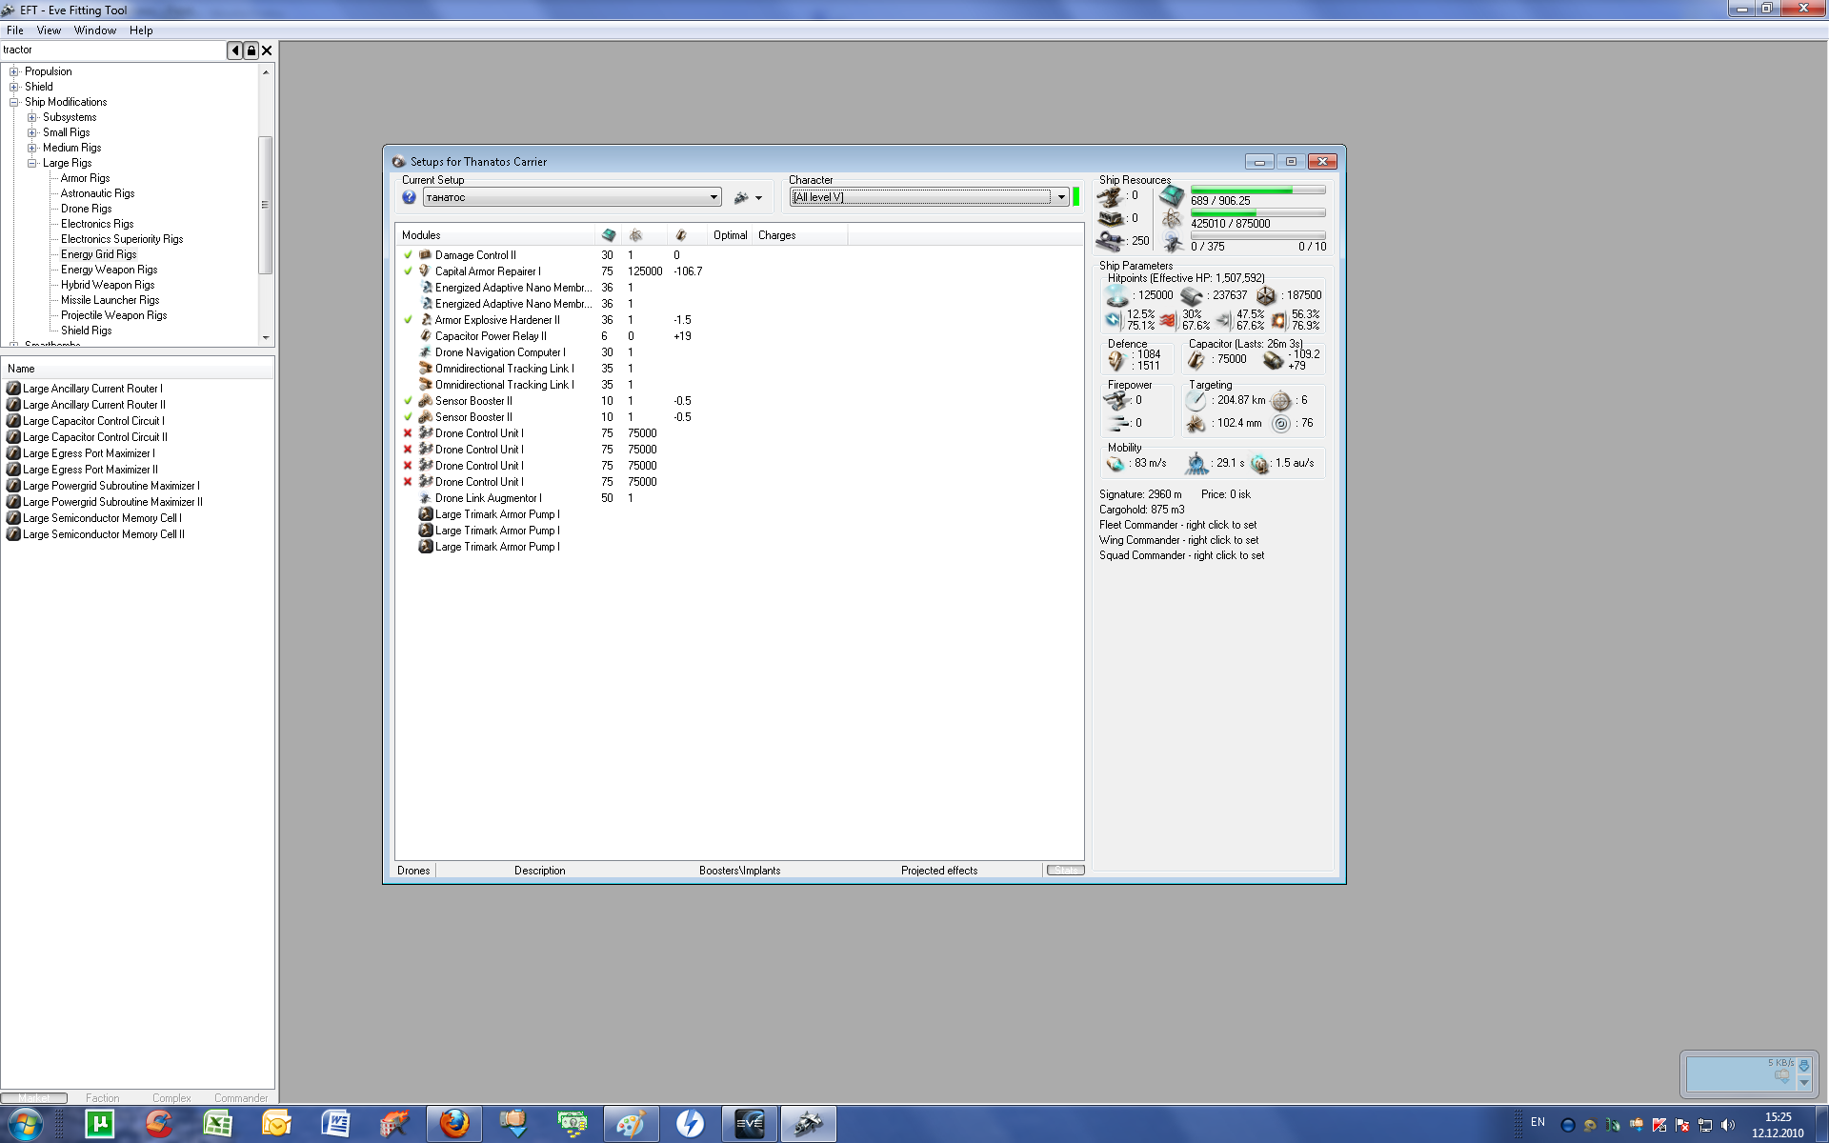Image resolution: width=1829 pixels, height=1143 pixels.
Task: Switch to the Boosters\Implants tab
Action: tap(739, 871)
